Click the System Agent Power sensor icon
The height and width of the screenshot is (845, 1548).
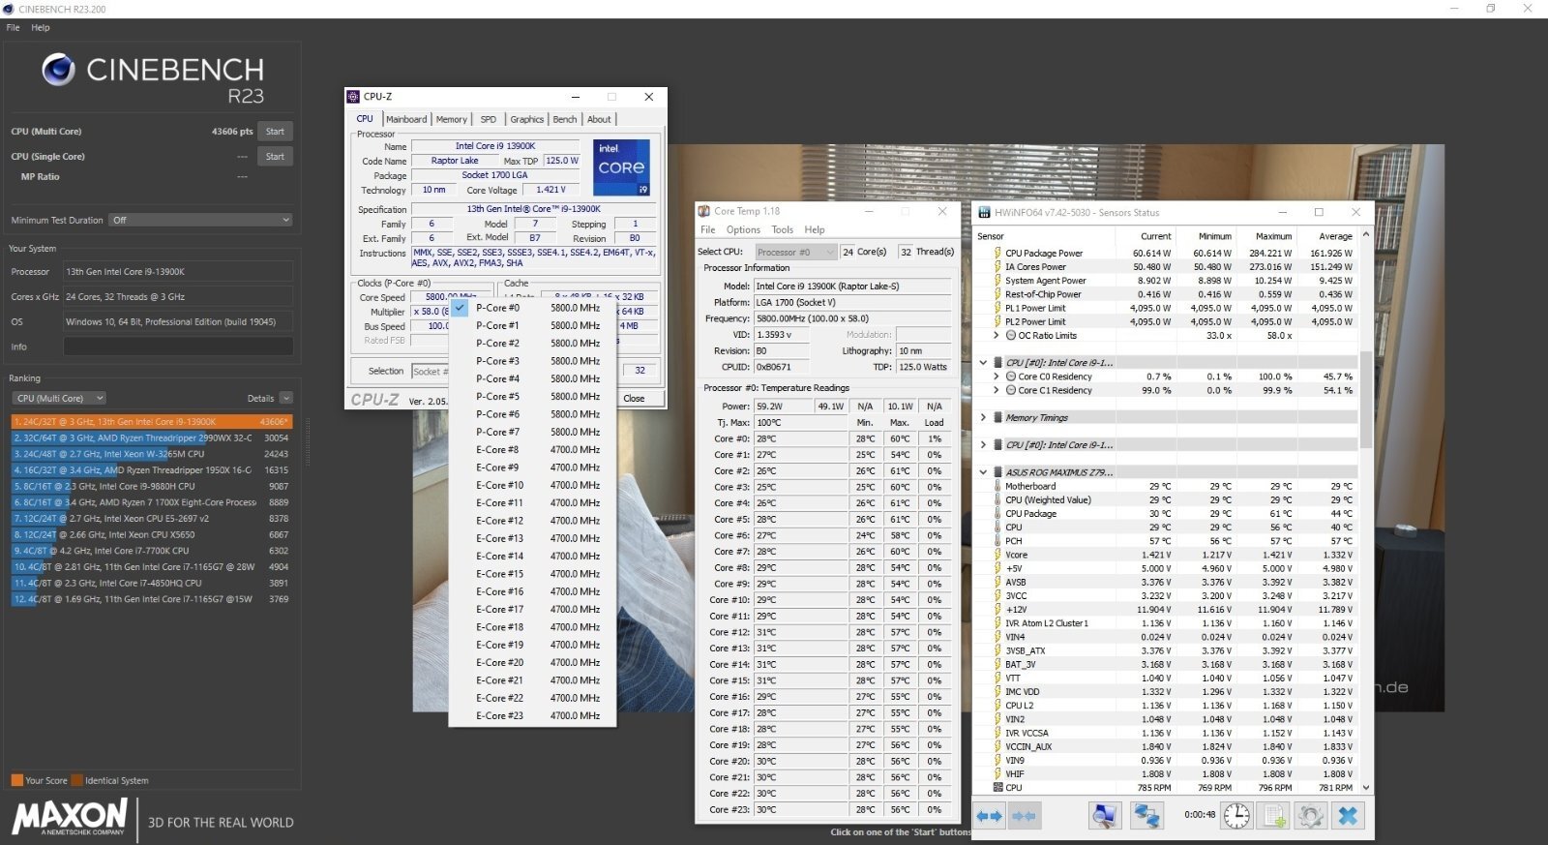997,281
